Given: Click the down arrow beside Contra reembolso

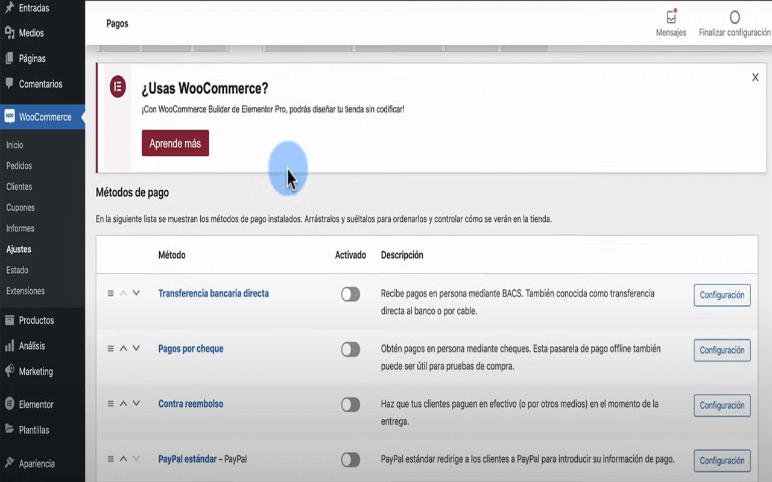Looking at the screenshot, I should pos(136,404).
